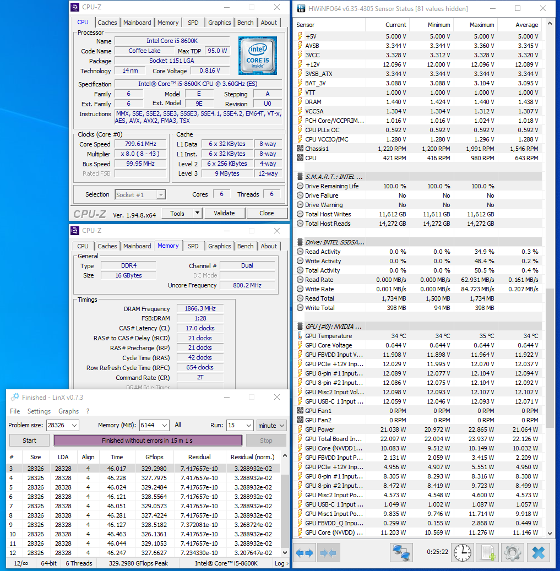Click the All memory button in LinX
Viewport: 560px width, 571px height.
[178, 425]
